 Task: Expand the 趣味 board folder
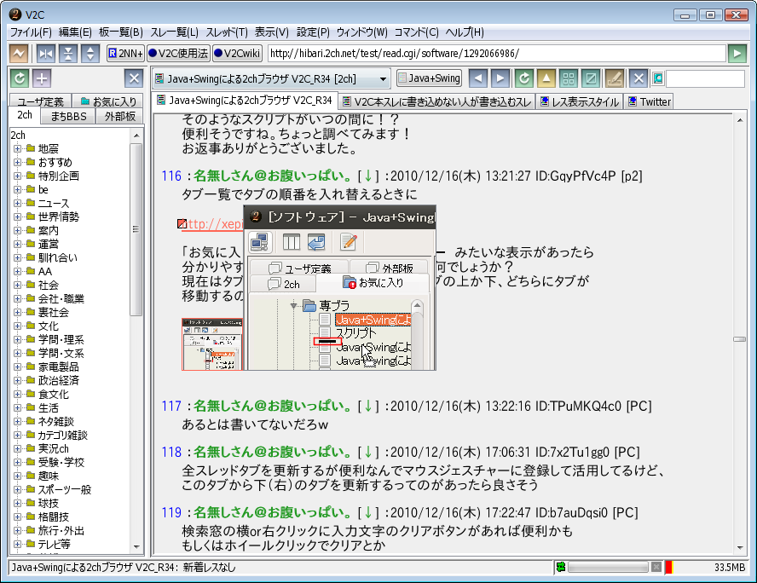(17, 476)
